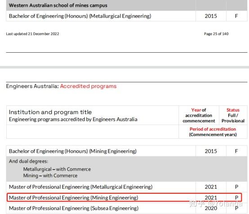Screen dimensions: 249x214
Task: Click the 'Page 25 of 140' footer text
Action: pyautogui.click(x=216, y=34)
